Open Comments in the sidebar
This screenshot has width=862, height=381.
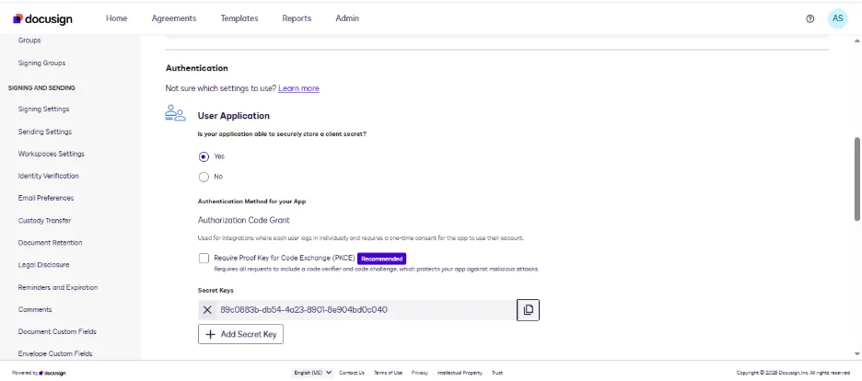[35, 309]
